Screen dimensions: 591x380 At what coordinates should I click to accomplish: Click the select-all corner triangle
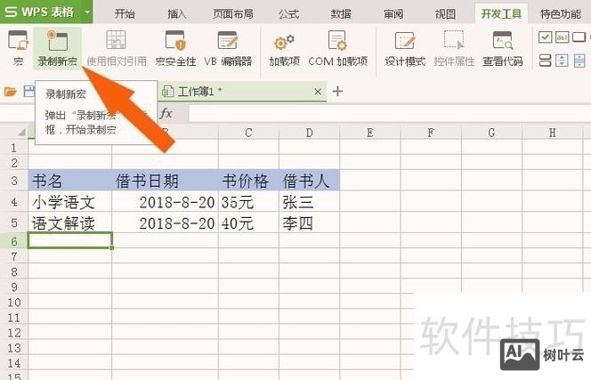[x=20, y=133]
